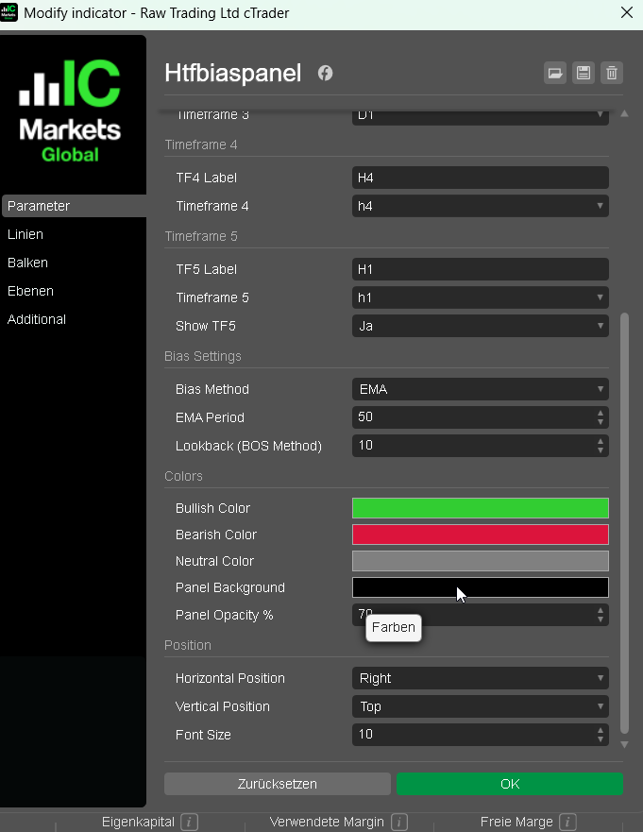This screenshot has height=832, width=643.
Task: Click the TF4 Label text field
Action: click(480, 178)
